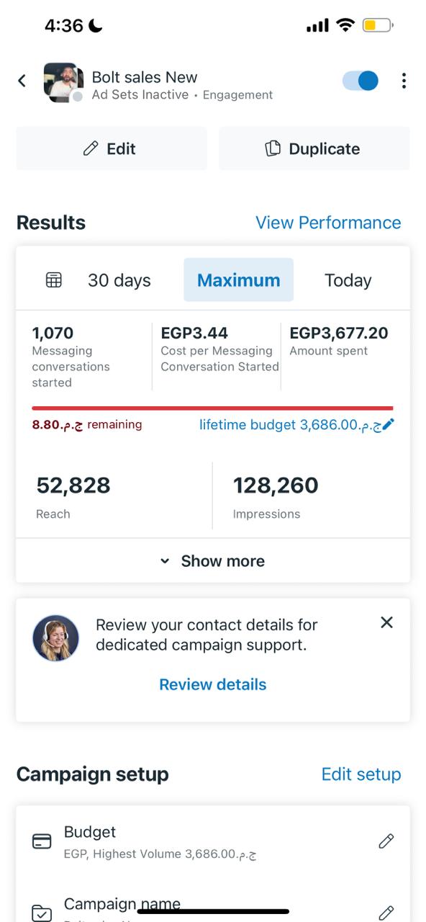
Task: Toggle the Bolt sales New campaign switch
Action: pyautogui.click(x=361, y=80)
